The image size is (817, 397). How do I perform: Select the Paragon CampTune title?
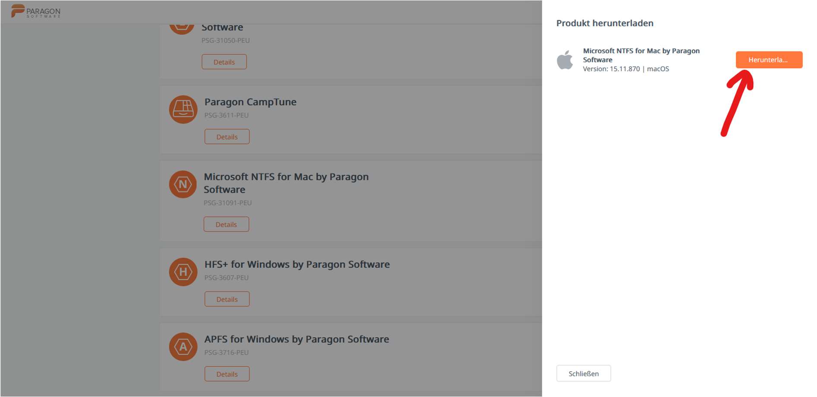click(x=250, y=102)
